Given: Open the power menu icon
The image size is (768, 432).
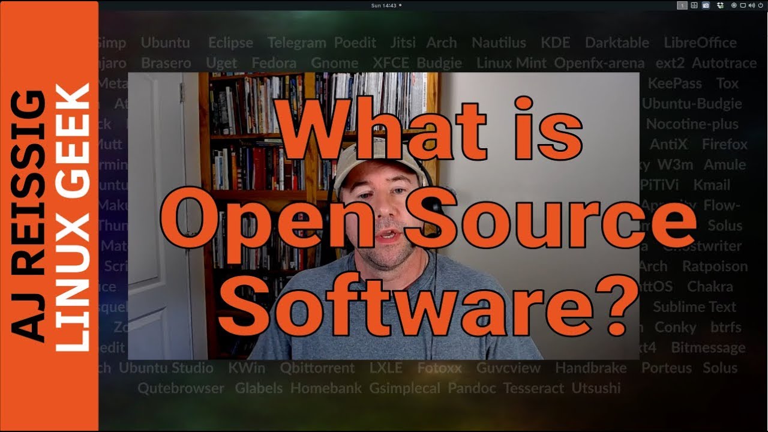Looking at the screenshot, I should (x=761, y=5).
